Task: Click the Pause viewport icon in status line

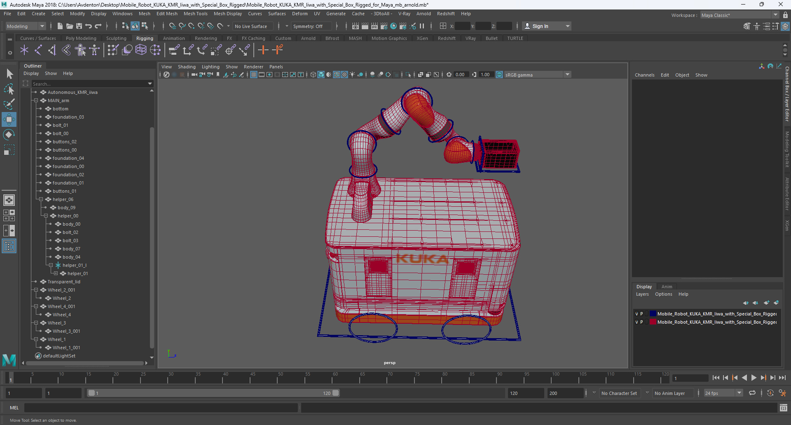Action: click(422, 26)
